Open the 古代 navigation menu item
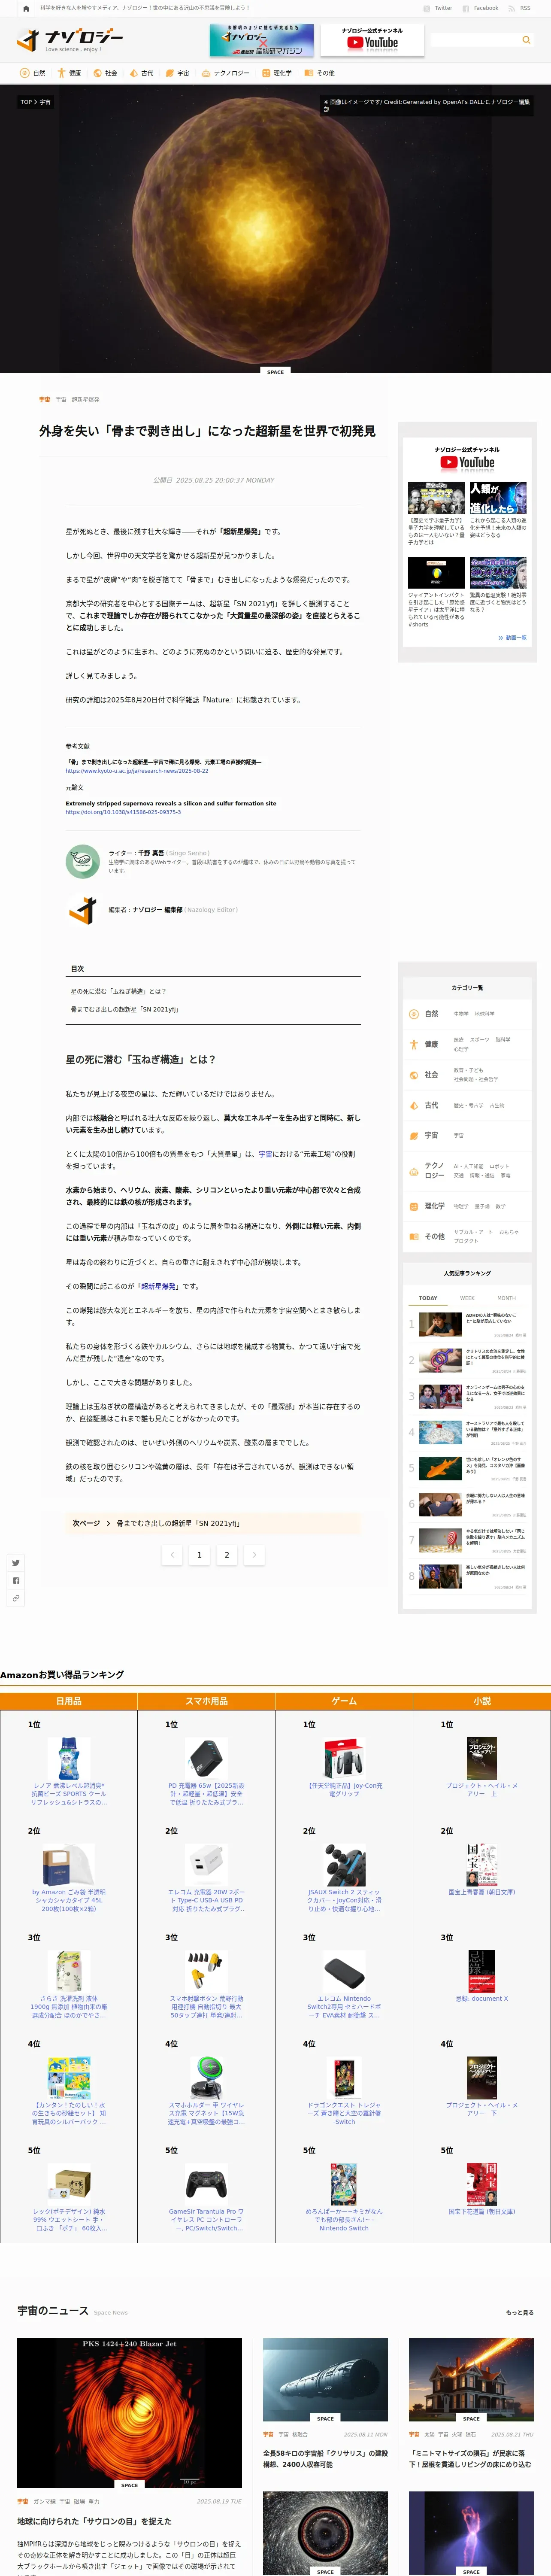The width and height of the screenshot is (551, 2576). [x=141, y=73]
